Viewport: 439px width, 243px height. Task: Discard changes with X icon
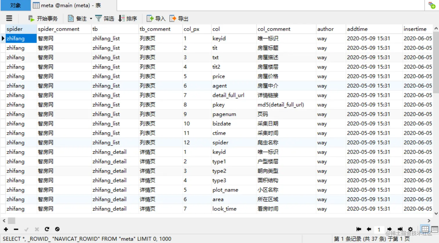click(37, 229)
